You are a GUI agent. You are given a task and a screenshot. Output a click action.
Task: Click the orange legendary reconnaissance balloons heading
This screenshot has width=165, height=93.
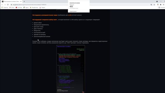45,15
